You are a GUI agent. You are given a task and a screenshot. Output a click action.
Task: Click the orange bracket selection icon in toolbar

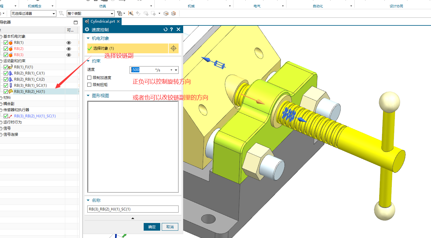pyautogui.click(x=131, y=13)
